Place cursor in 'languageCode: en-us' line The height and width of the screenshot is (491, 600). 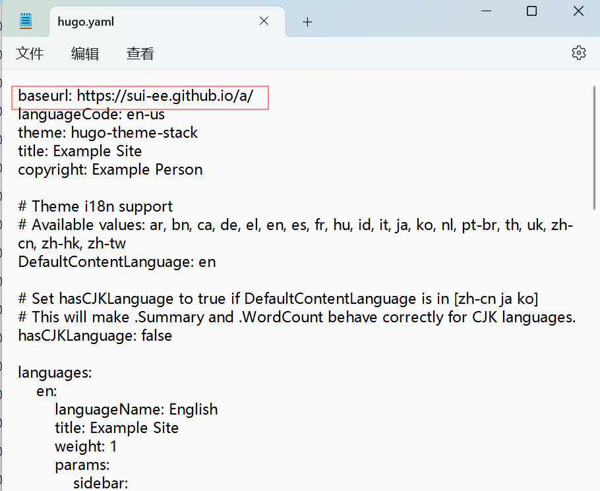(x=91, y=114)
